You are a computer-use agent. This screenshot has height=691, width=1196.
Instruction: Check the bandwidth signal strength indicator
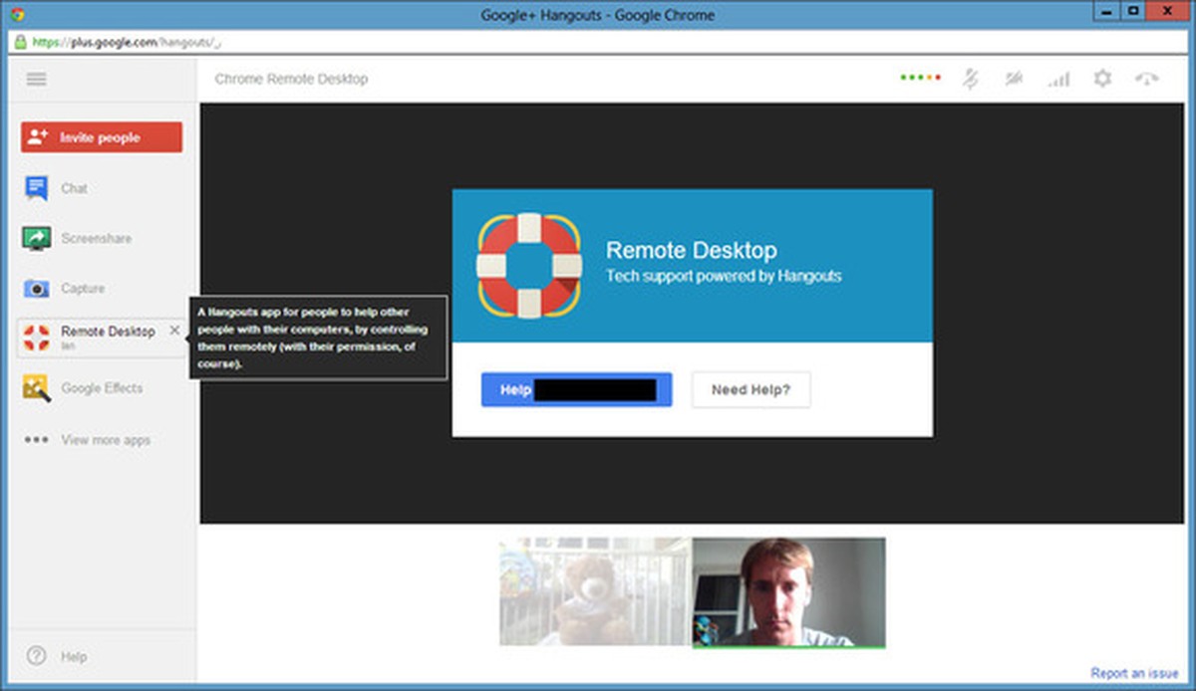[1059, 78]
